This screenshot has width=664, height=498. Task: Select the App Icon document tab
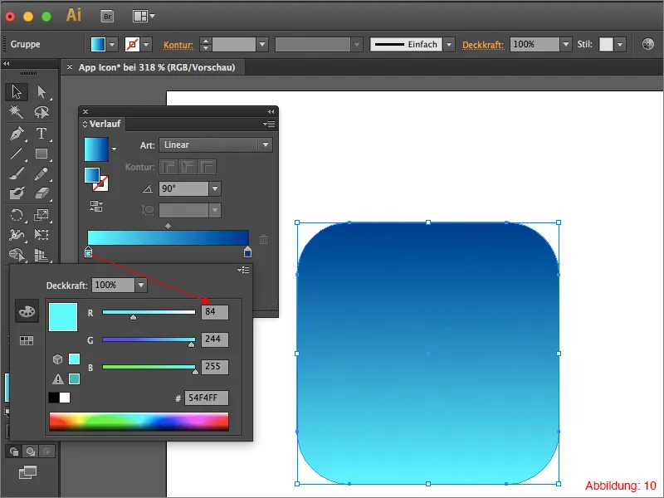[157, 67]
